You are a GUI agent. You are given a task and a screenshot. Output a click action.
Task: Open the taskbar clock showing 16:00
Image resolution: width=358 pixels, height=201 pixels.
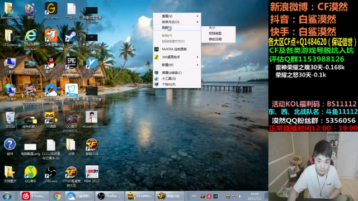(x=255, y=196)
